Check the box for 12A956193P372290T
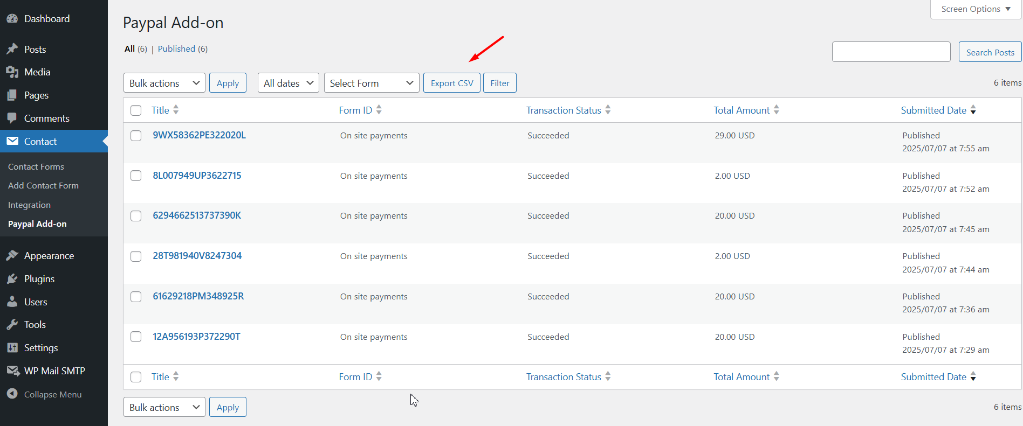The height and width of the screenshot is (426, 1023). click(x=136, y=337)
